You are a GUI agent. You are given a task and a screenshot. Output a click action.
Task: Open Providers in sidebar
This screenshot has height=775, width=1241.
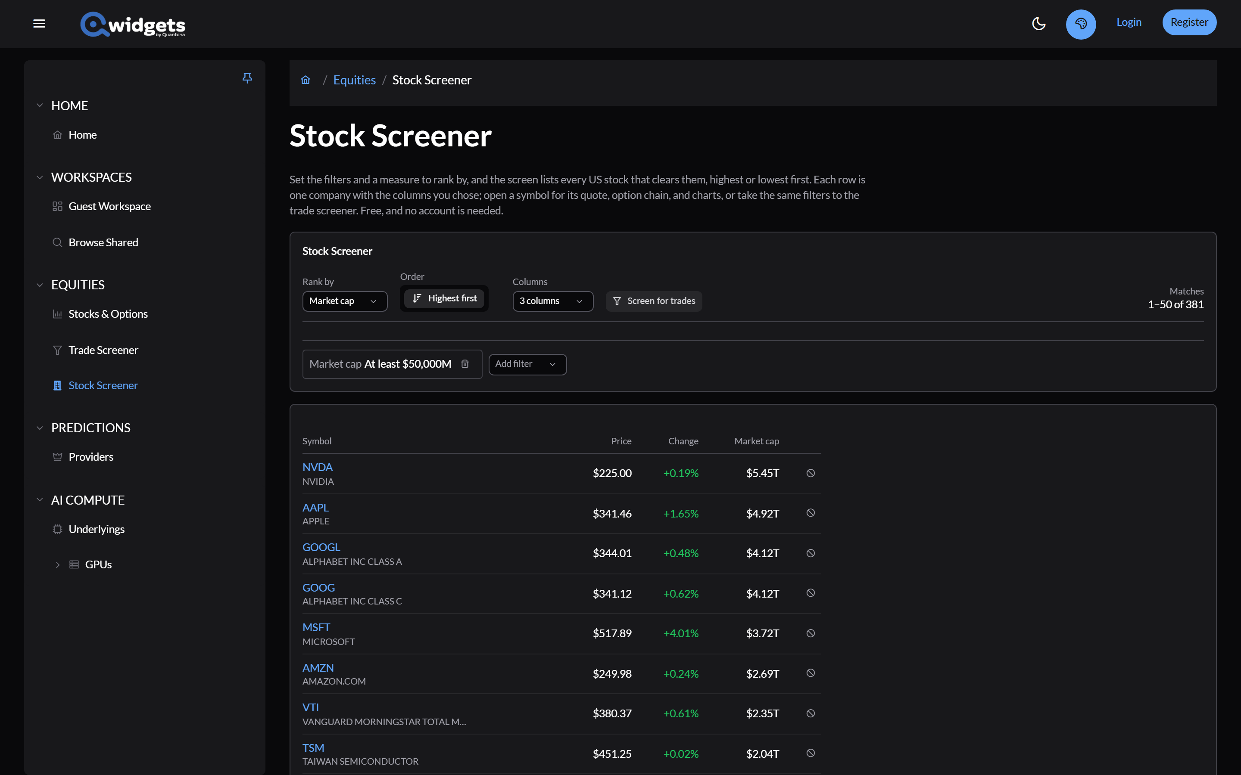coord(83,457)
